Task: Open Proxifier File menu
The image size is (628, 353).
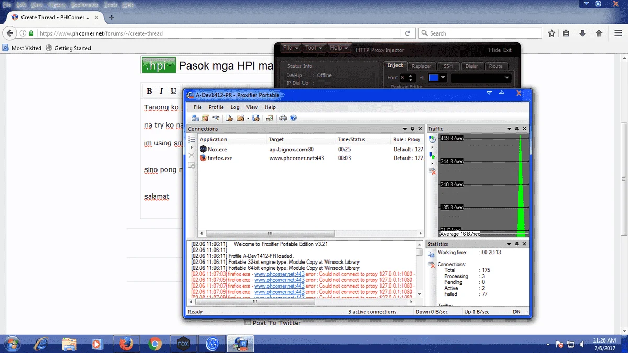Action: coord(197,107)
